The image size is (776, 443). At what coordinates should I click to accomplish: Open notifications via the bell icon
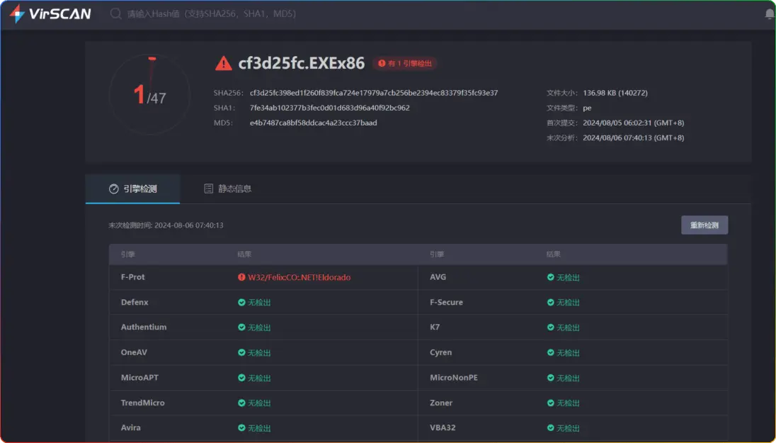click(x=770, y=14)
